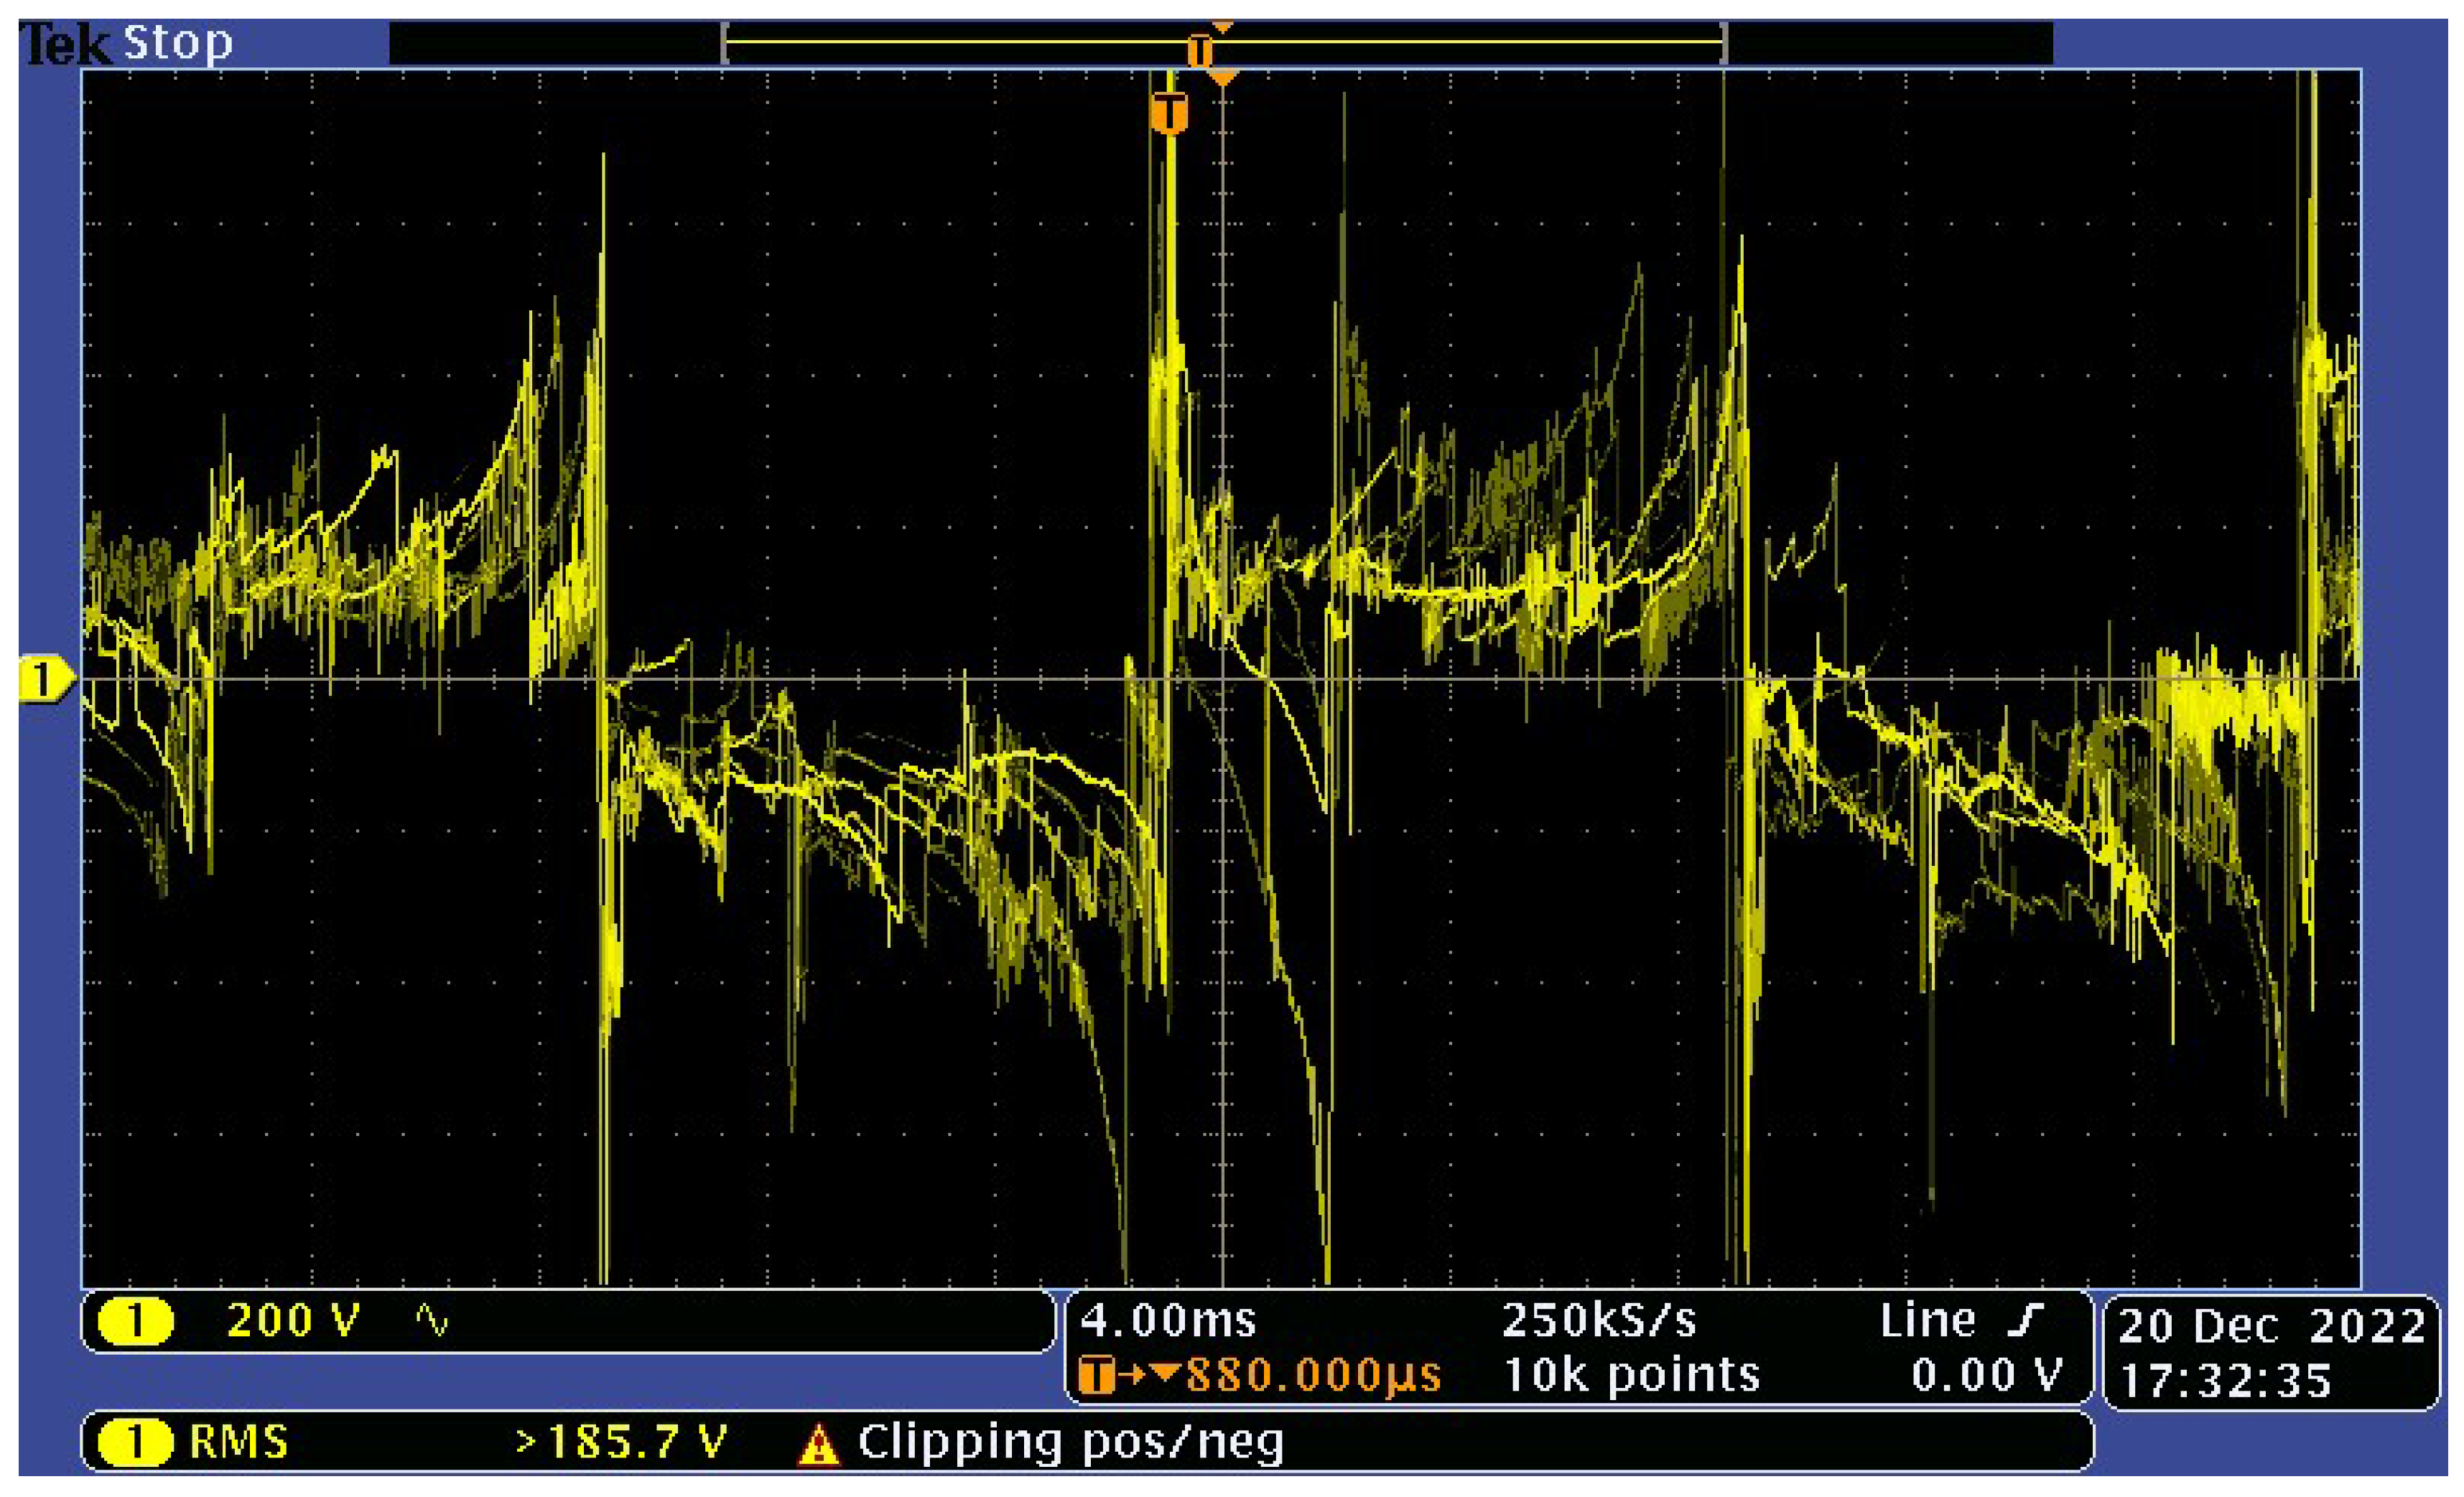The image size is (2464, 1497).
Task: Open the 200 V vertical scale readout
Action: point(292,1321)
